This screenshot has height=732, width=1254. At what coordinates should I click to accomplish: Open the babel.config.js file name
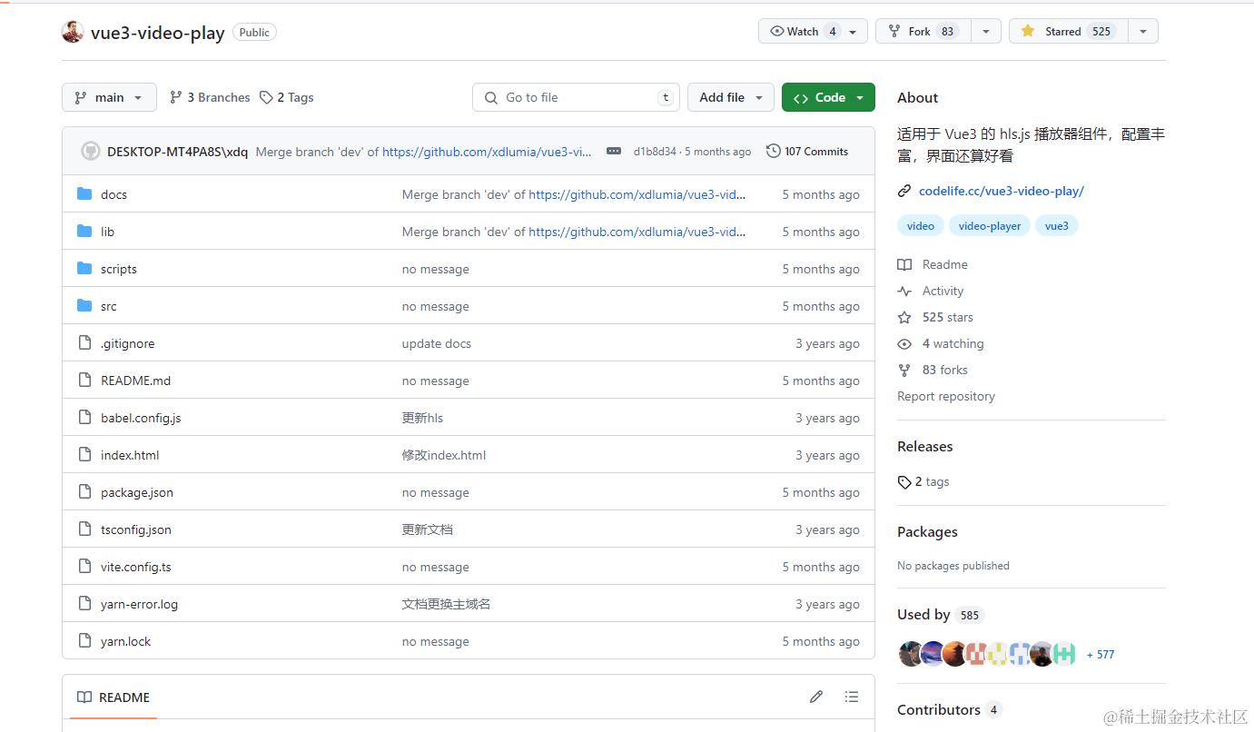click(x=141, y=418)
